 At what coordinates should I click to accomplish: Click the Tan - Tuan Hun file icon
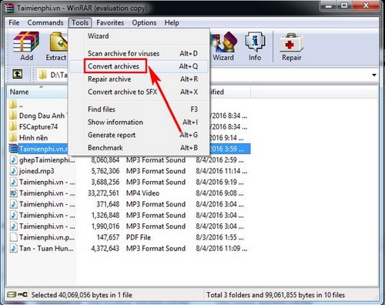13,248
